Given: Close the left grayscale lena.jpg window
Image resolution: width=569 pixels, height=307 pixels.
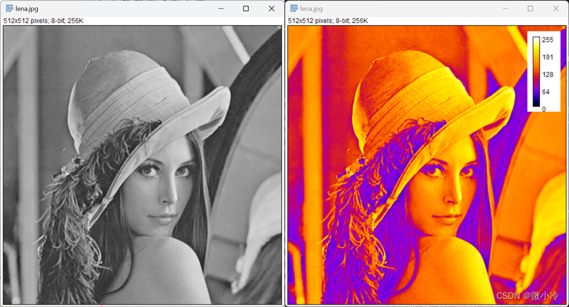Looking at the screenshot, I should point(271,8).
